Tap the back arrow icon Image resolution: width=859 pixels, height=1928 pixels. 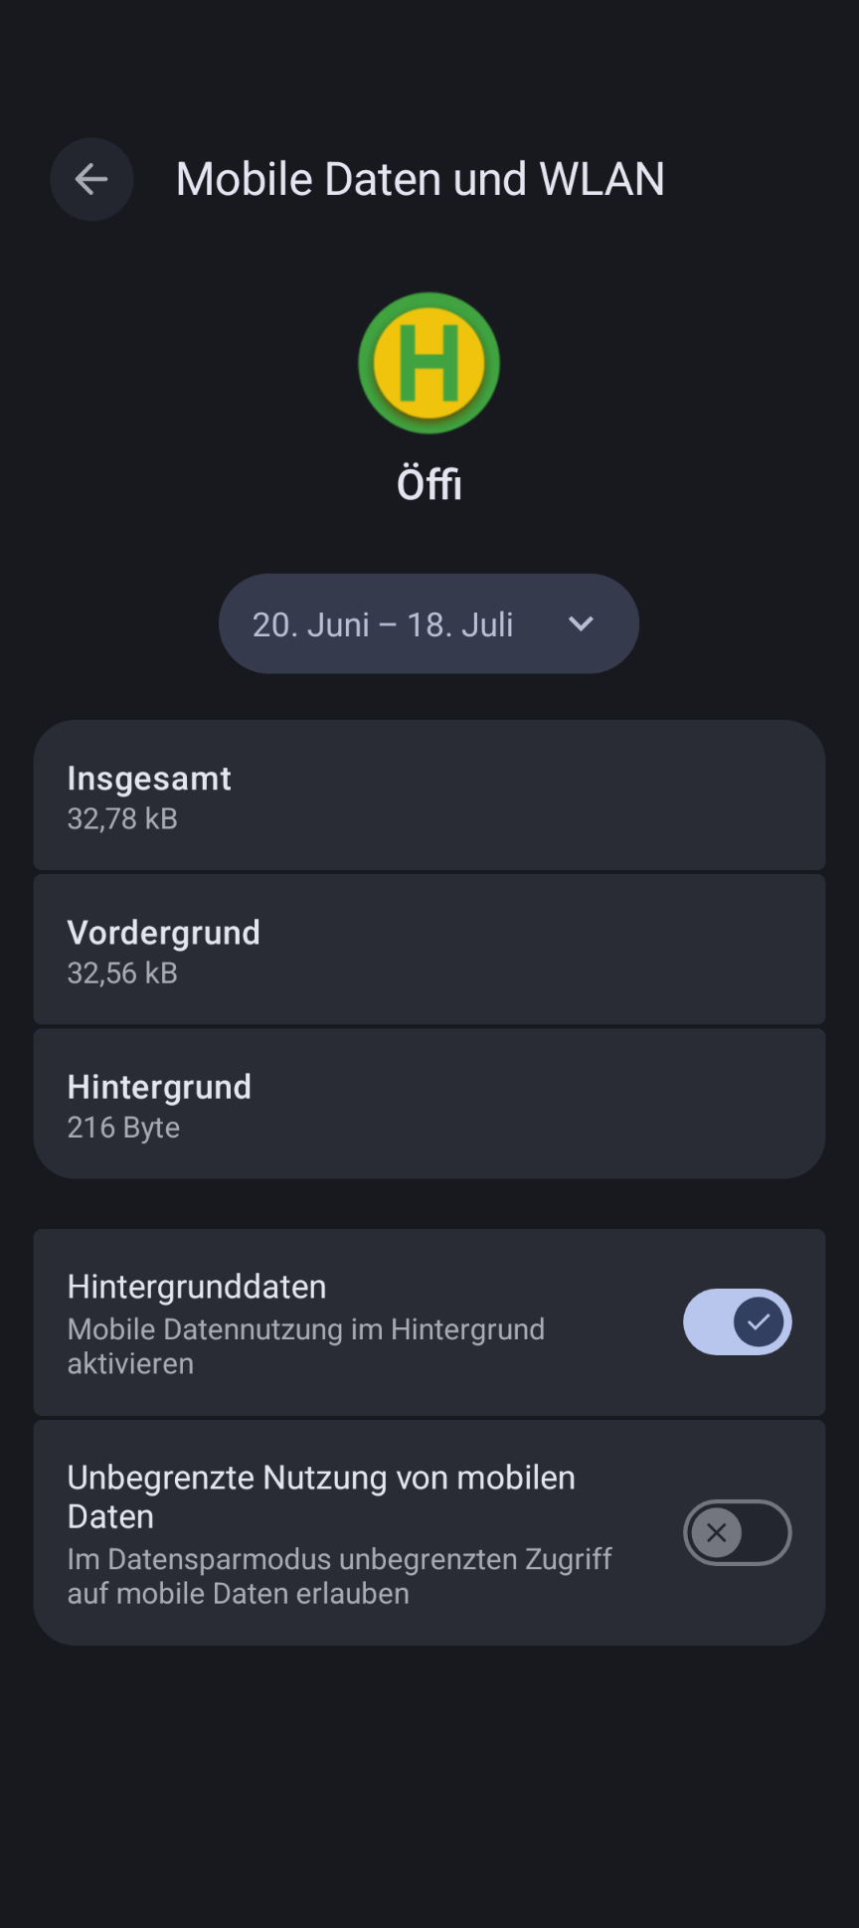(x=91, y=179)
